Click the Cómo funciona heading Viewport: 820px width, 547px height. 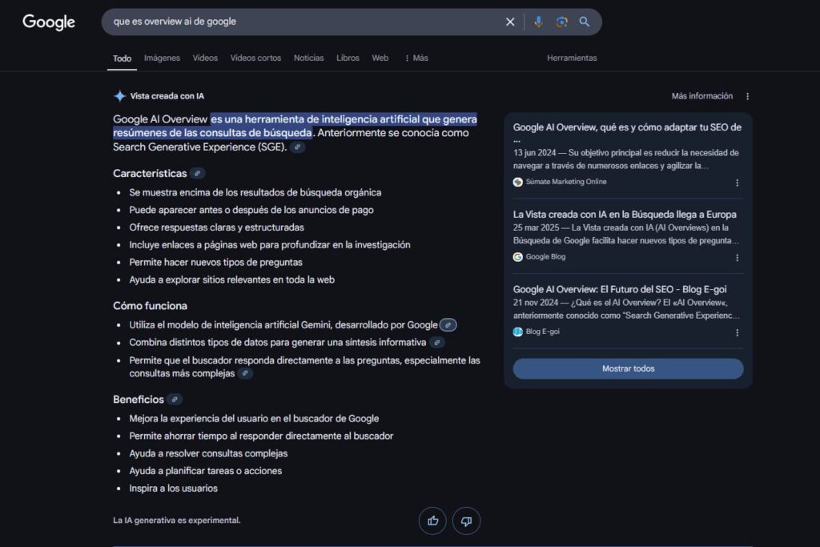pyautogui.click(x=150, y=306)
